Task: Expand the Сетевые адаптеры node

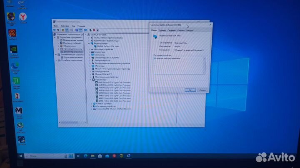Action: 91,104
